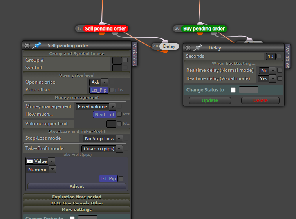Click the Sell block gray output connector
This screenshot has height=219, width=296.
coord(115,34)
